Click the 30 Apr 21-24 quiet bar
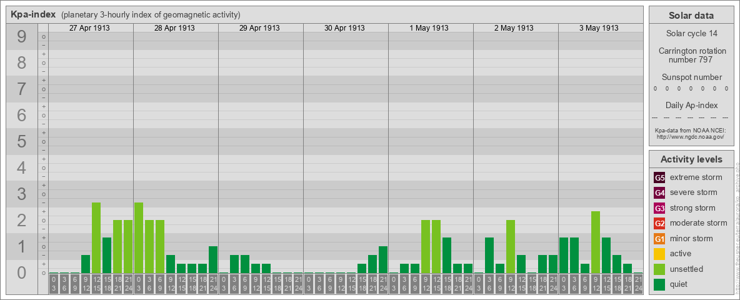The width and height of the screenshot is (740, 300). [x=382, y=260]
